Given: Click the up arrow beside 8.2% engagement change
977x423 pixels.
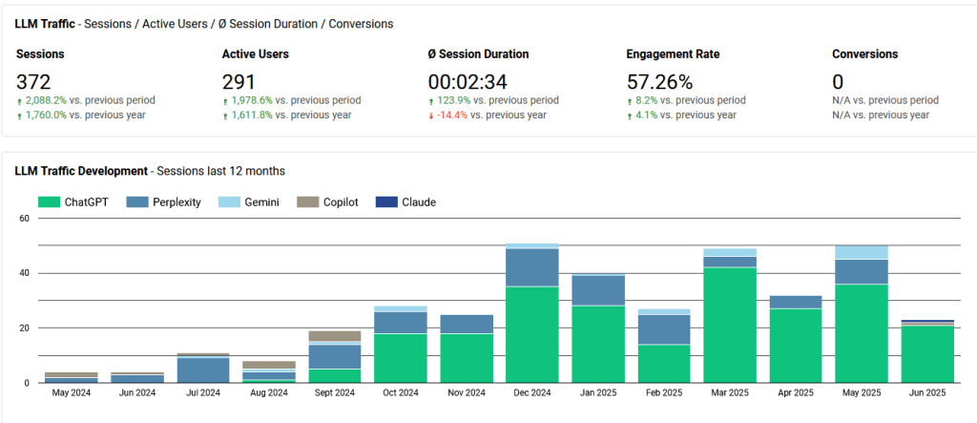Looking at the screenshot, I should [630, 100].
